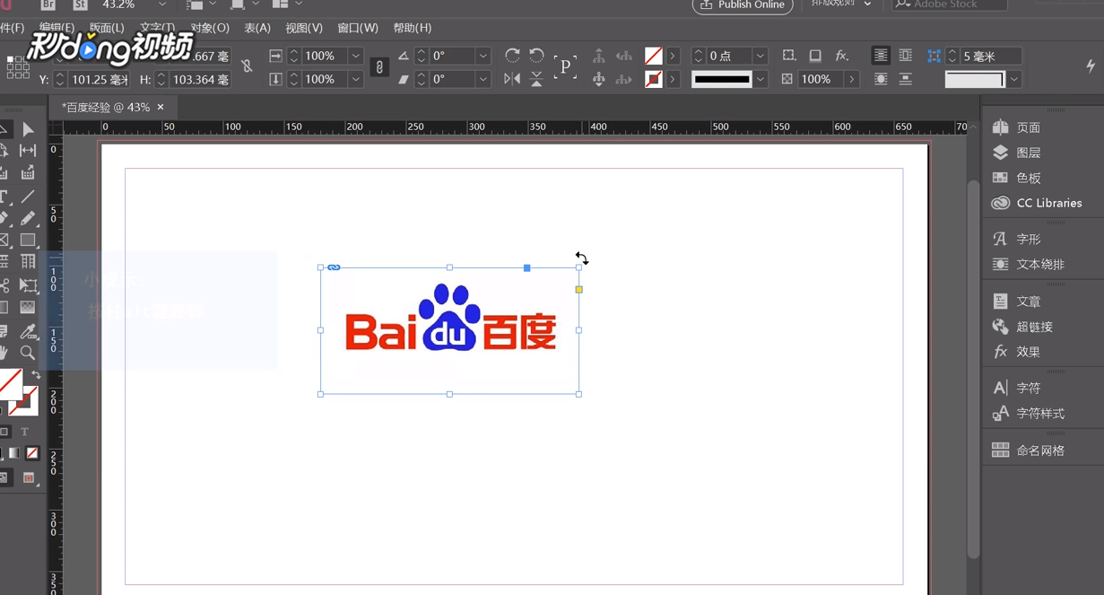Click the Rotate 90° counter-clockwise icon
The height and width of the screenshot is (595, 1104).
(x=536, y=56)
